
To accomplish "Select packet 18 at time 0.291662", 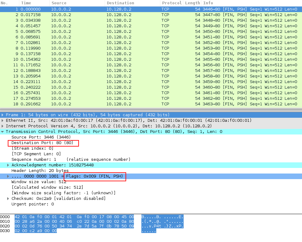I will coord(151,104).
